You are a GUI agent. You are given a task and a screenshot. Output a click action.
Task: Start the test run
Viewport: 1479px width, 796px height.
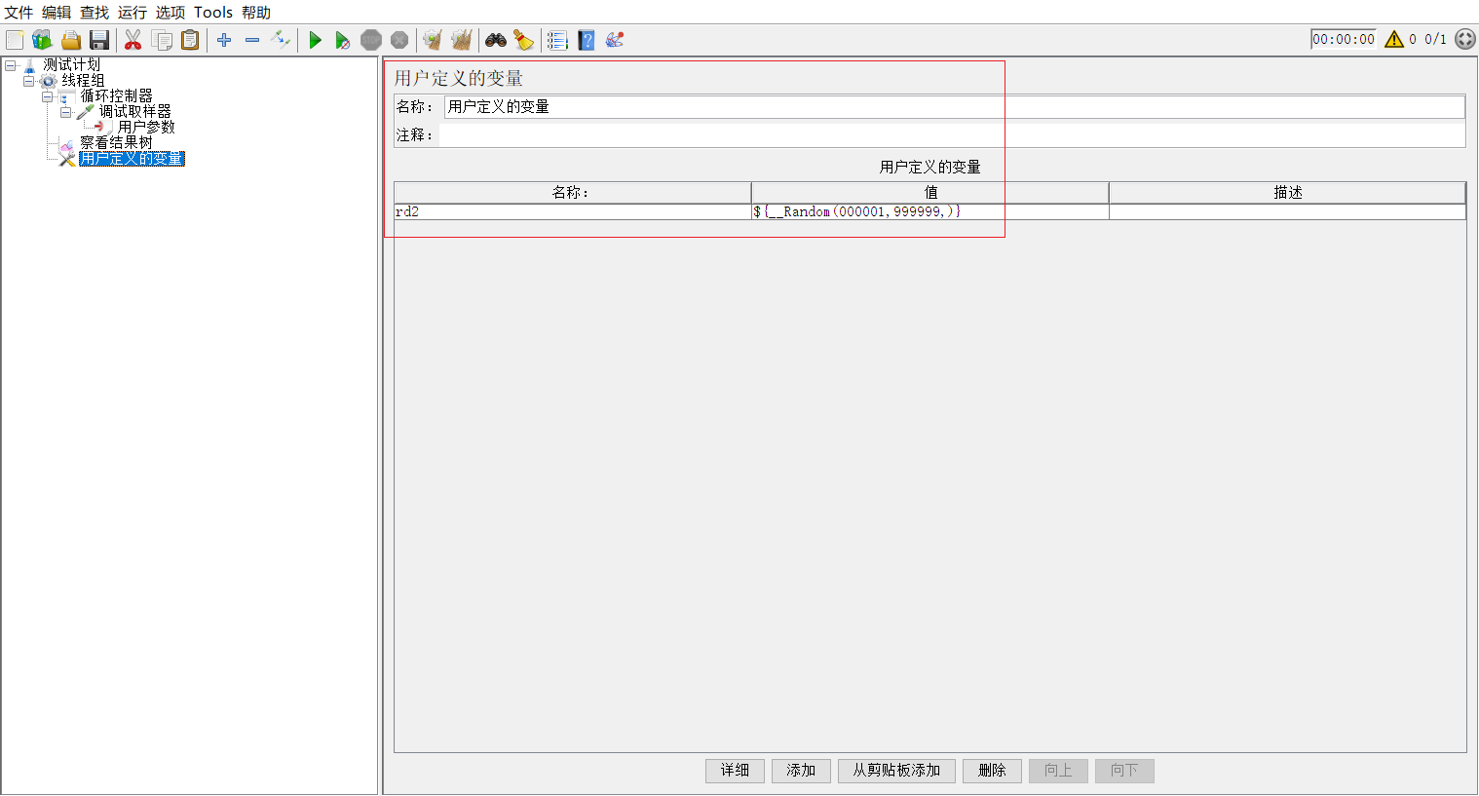click(314, 40)
